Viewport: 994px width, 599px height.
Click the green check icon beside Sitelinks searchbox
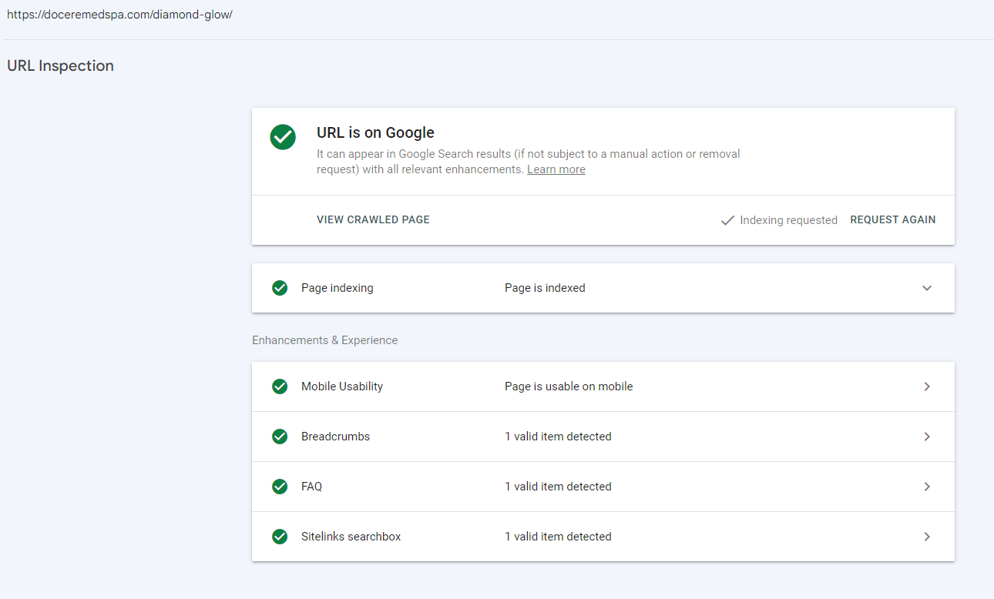[x=280, y=537]
